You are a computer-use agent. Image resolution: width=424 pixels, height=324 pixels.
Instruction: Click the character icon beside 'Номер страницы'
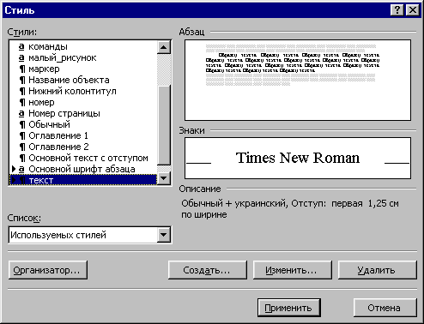21,113
